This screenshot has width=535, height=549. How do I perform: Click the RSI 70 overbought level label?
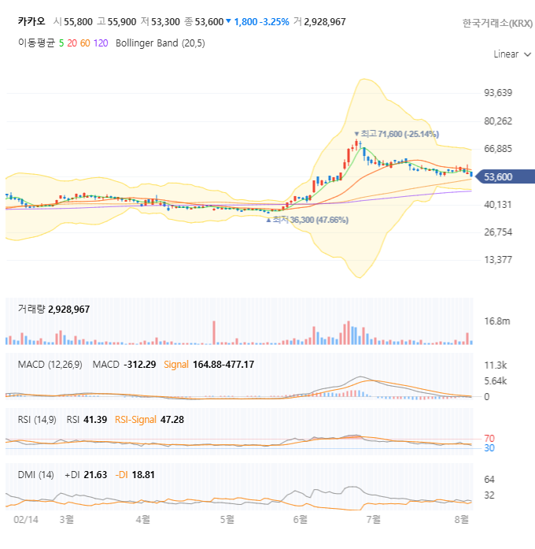(x=489, y=439)
